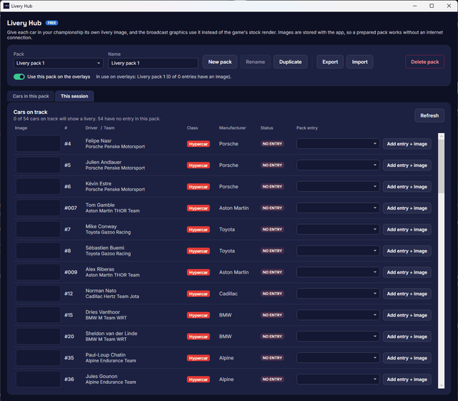Add entry + image for #009 Alex Riberas

point(407,272)
